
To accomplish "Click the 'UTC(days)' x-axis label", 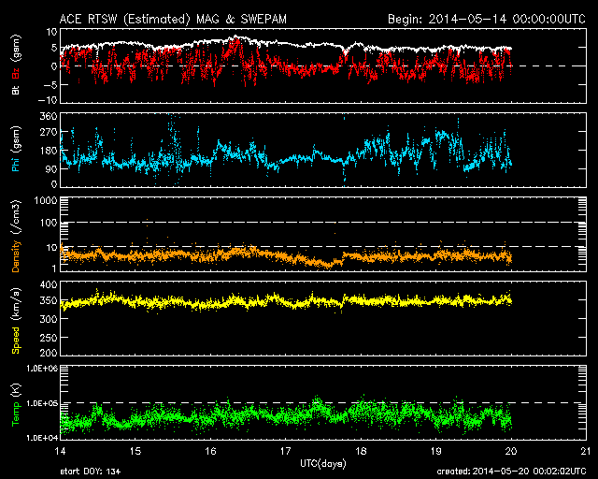I will tap(323, 464).
